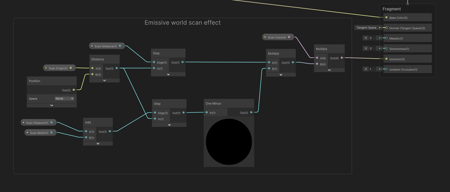Image resolution: width=450 pixels, height=192 pixels.
Task: Open the Space dropdown set to World
Action: [64, 98]
